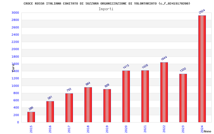Click the data label 2924
This screenshot has height=134, width=214.
(202, 12)
